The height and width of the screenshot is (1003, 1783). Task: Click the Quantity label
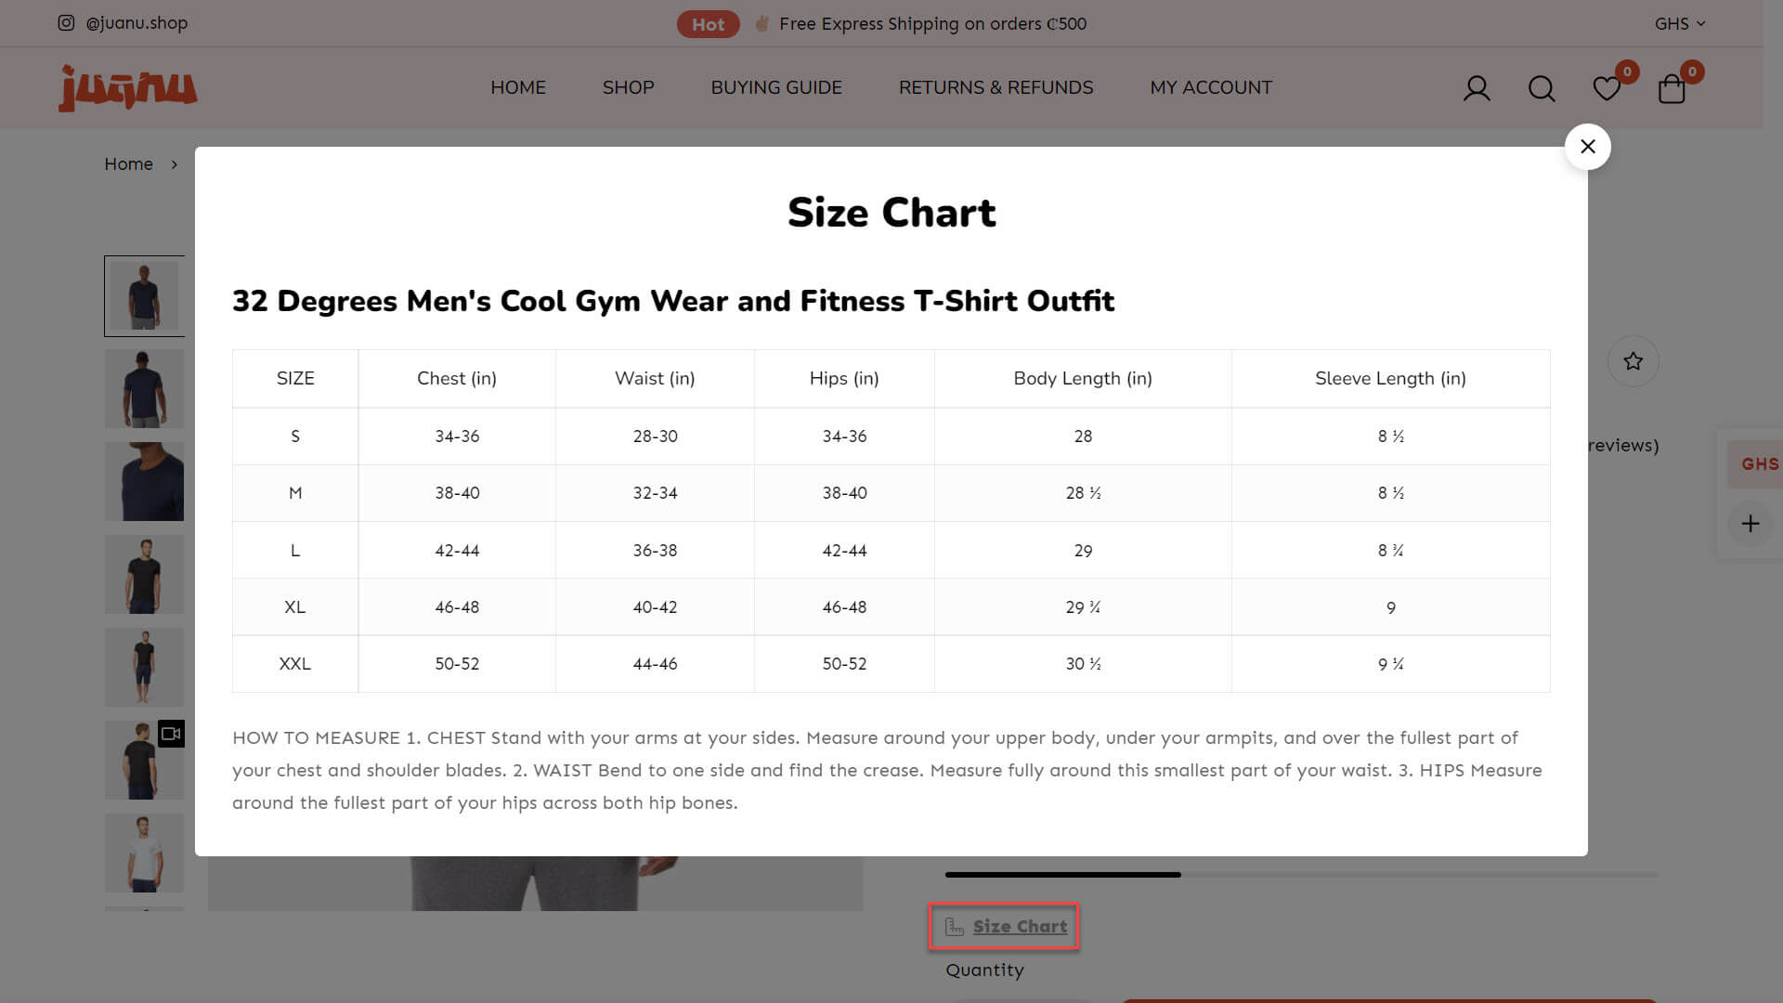pyautogui.click(x=984, y=970)
